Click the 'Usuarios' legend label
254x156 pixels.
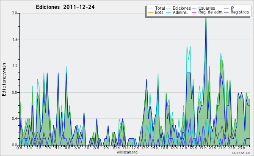pyautogui.click(x=207, y=8)
